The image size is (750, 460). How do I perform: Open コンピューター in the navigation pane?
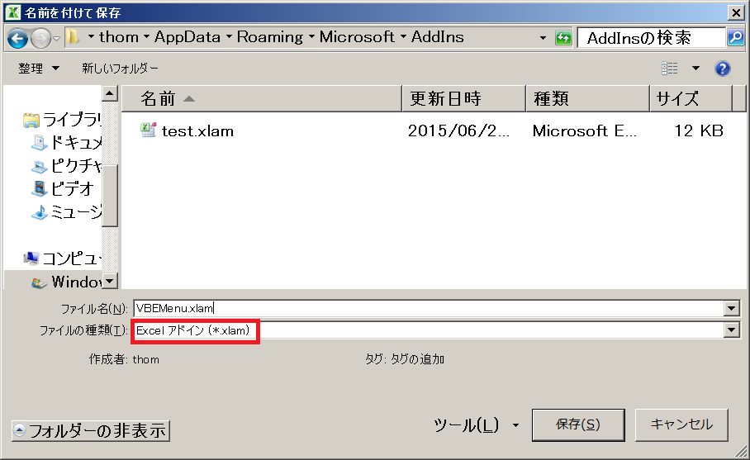pos(62,258)
